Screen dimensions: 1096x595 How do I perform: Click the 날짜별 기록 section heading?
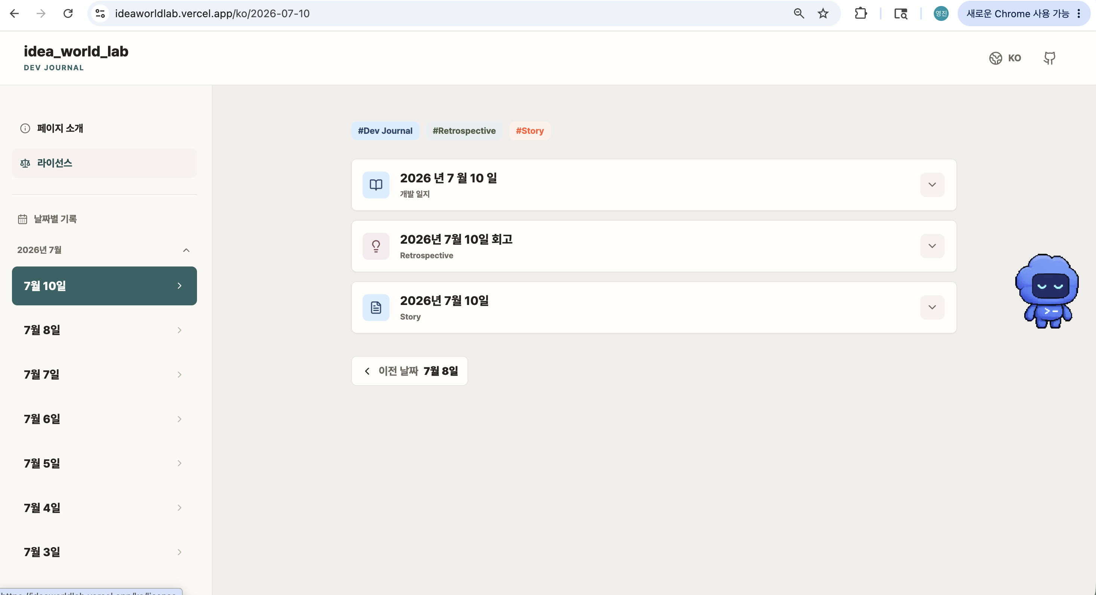pyautogui.click(x=55, y=219)
